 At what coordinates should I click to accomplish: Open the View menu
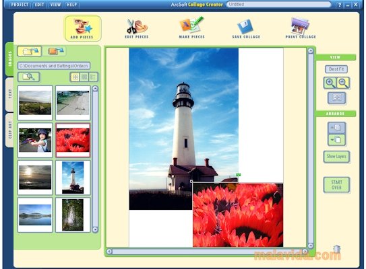[55, 5]
